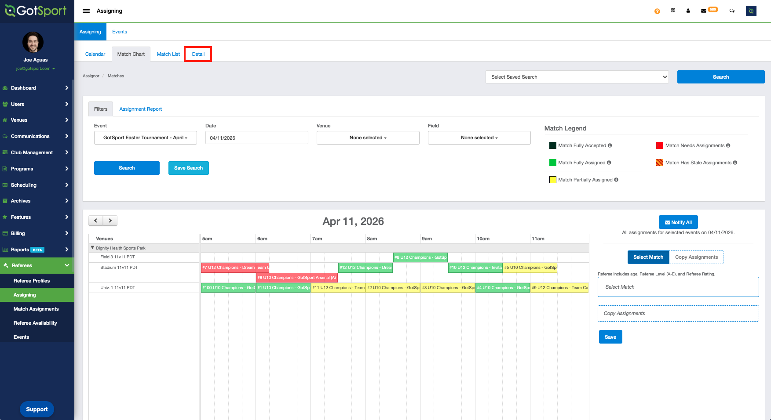Toggle Copy Assignments mode
Viewport: 771px width, 420px height.
point(696,257)
